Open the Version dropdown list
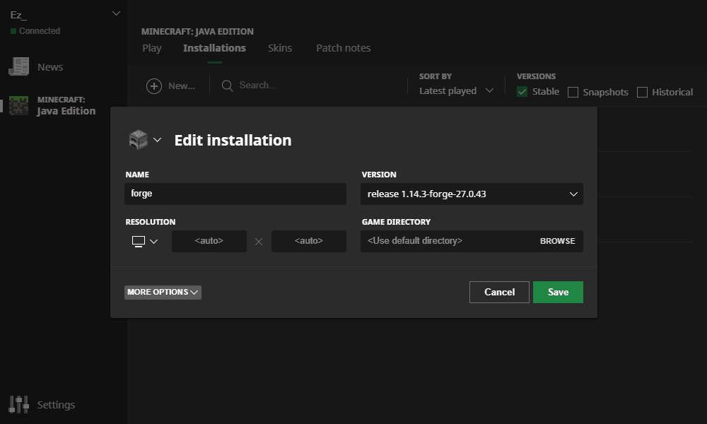The width and height of the screenshot is (707, 424). (x=472, y=194)
